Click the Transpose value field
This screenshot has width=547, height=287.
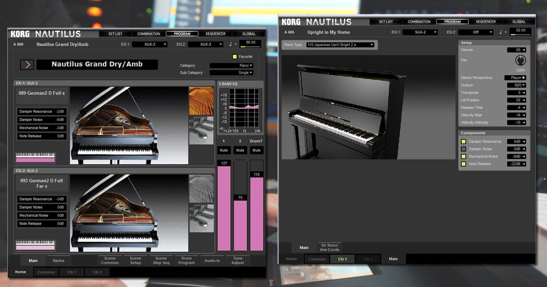(x=517, y=92)
